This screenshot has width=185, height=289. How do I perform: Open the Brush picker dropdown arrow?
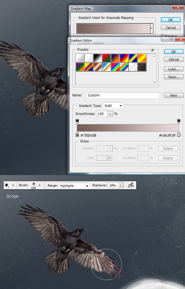39,185
